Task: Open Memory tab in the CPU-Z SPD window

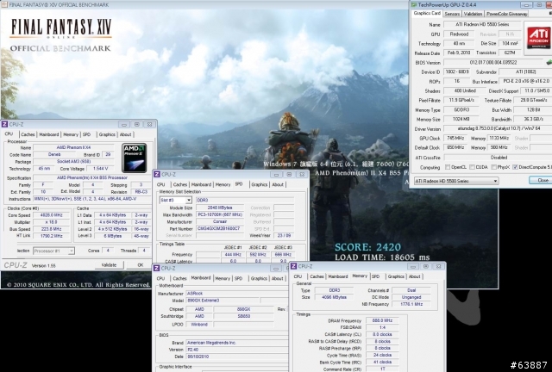Action: (x=223, y=184)
